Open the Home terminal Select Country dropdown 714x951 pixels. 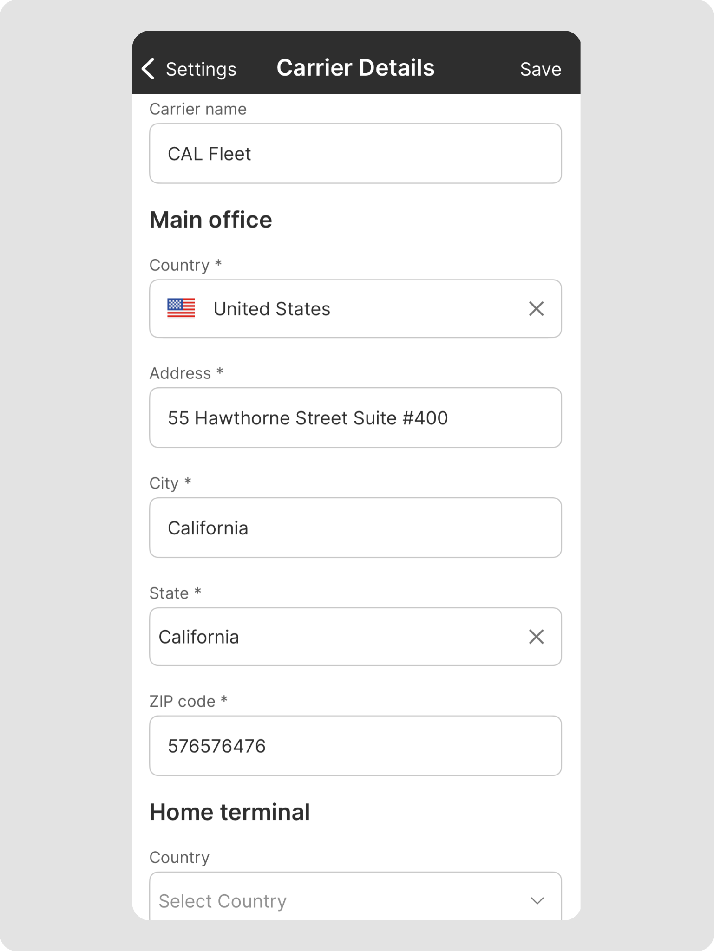325,900
